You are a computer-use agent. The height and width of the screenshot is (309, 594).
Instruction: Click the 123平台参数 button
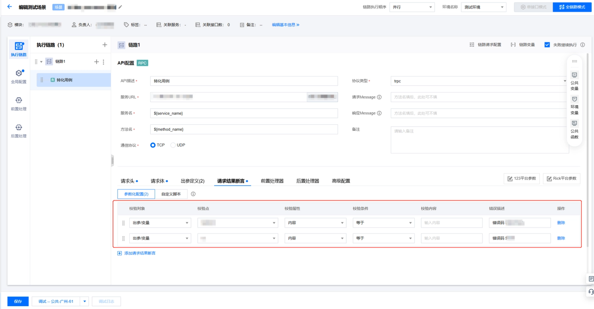[521, 178]
